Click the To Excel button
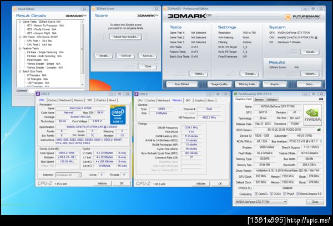Viewport: 333px width, 226px height. (127, 56)
